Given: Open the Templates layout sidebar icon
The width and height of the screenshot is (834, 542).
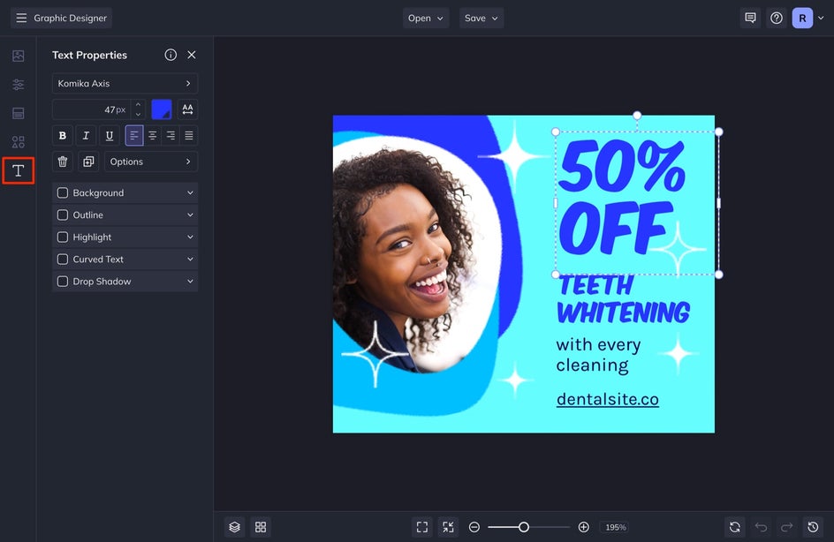Looking at the screenshot, I should point(18,113).
